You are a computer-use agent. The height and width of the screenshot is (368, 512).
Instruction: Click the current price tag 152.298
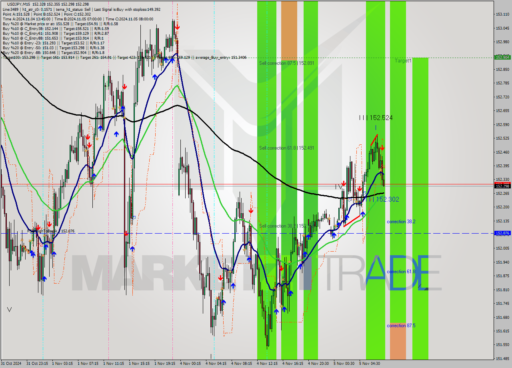pos(502,186)
